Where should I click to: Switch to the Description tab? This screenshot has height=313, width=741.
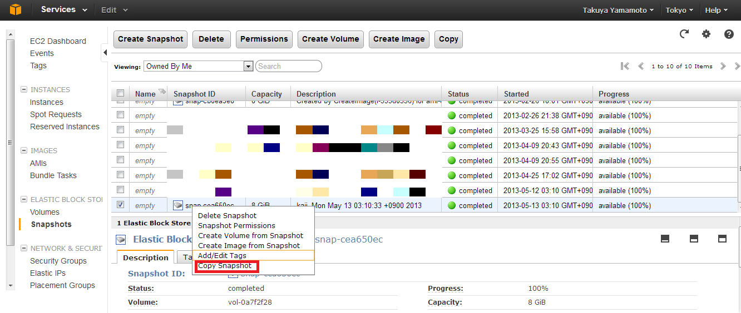point(146,258)
